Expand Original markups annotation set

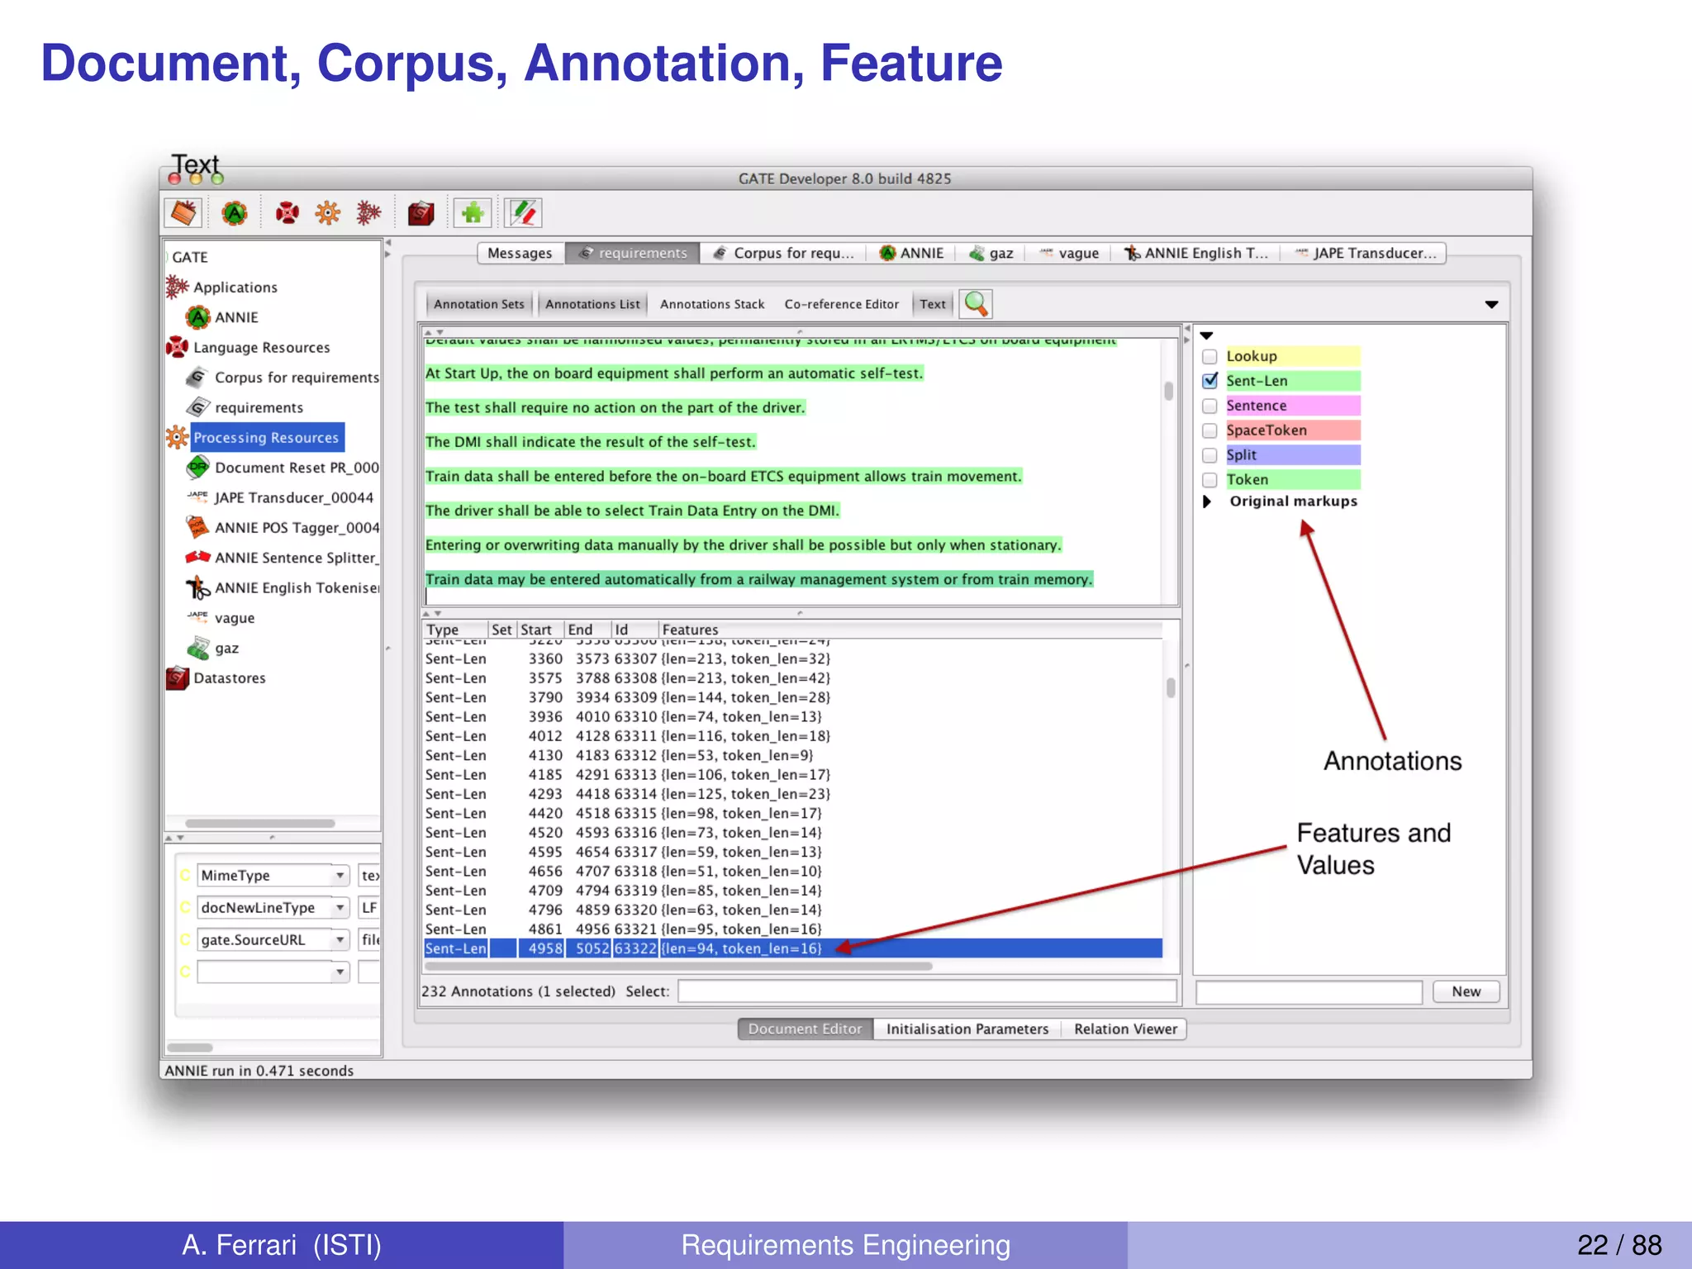pos(1207,501)
